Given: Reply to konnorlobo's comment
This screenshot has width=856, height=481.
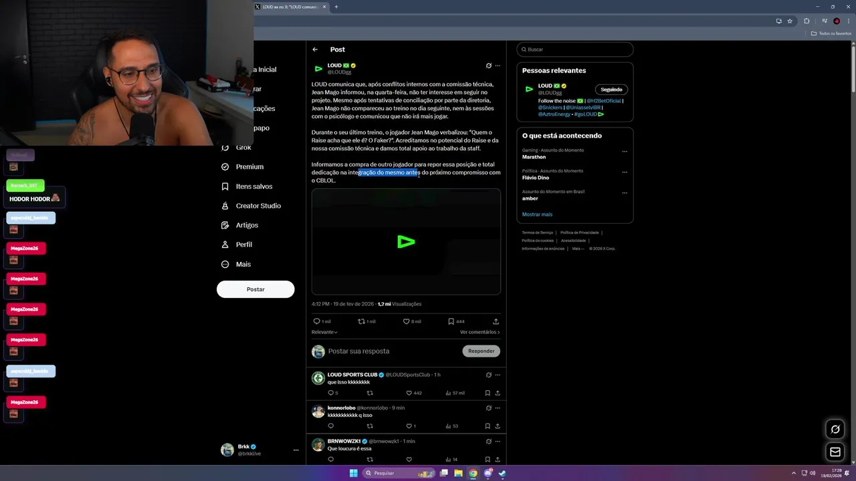Looking at the screenshot, I should (x=330, y=426).
